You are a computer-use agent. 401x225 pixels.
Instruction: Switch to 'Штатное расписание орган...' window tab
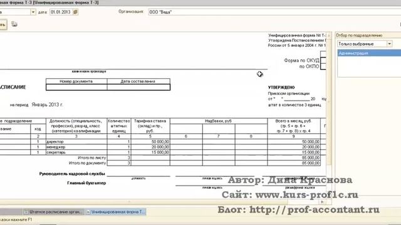(x=53, y=212)
